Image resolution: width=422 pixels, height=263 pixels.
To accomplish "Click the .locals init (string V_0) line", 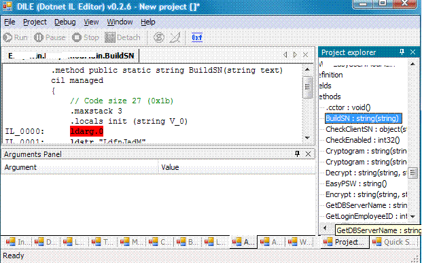I will pos(128,121).
